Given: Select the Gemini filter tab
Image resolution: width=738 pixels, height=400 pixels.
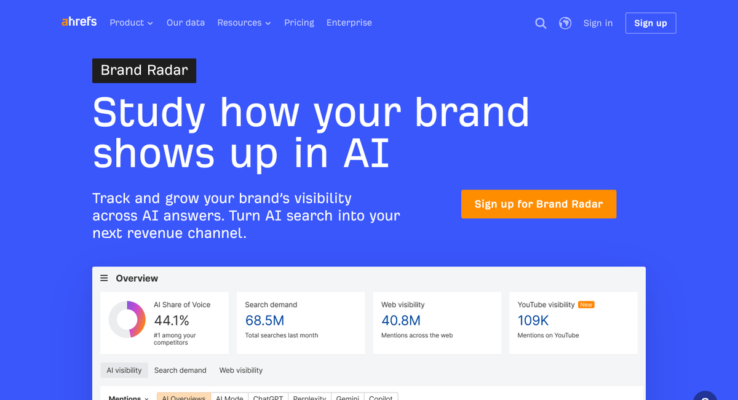Looking at the screenshot, I should point(347,397).
